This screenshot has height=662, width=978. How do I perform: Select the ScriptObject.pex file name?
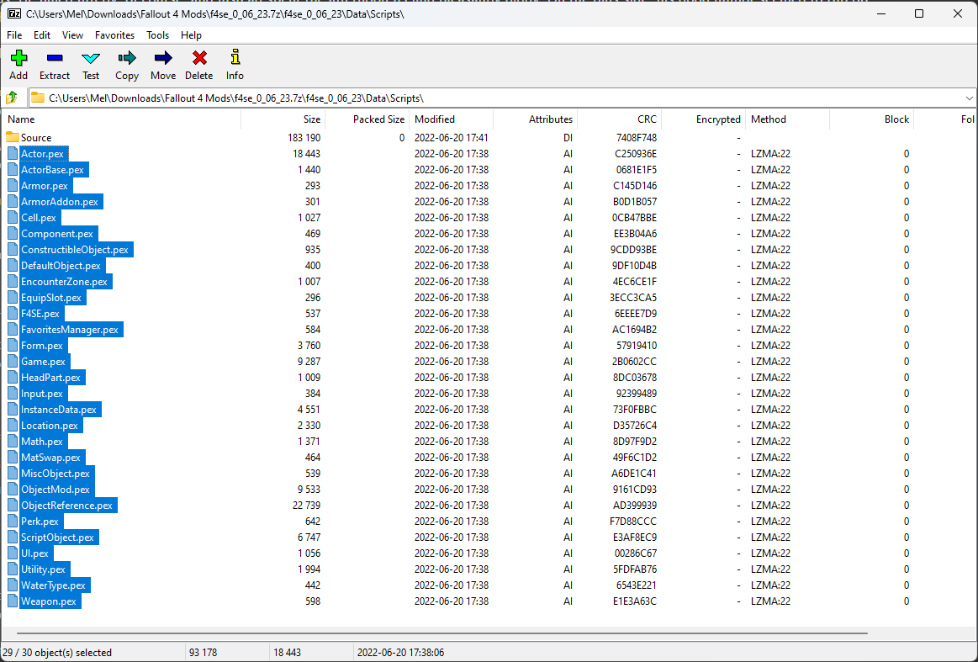click(x=57, y=538)
